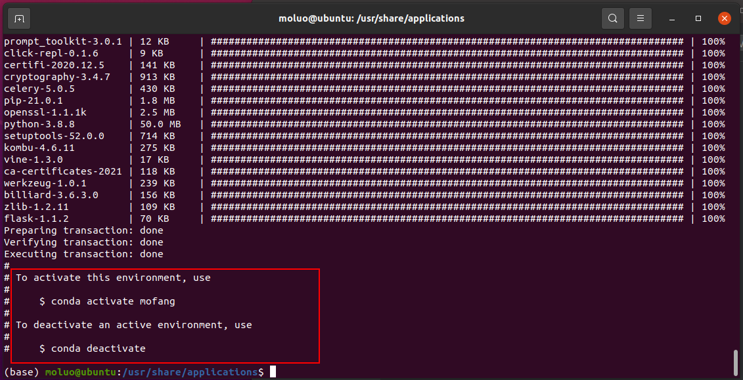
Task: Maximize the terminal window
Action: pos(698,19)
